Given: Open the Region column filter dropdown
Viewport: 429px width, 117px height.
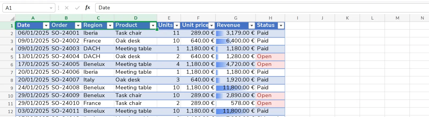Looking at the screenshot, I should click(110, 25).
